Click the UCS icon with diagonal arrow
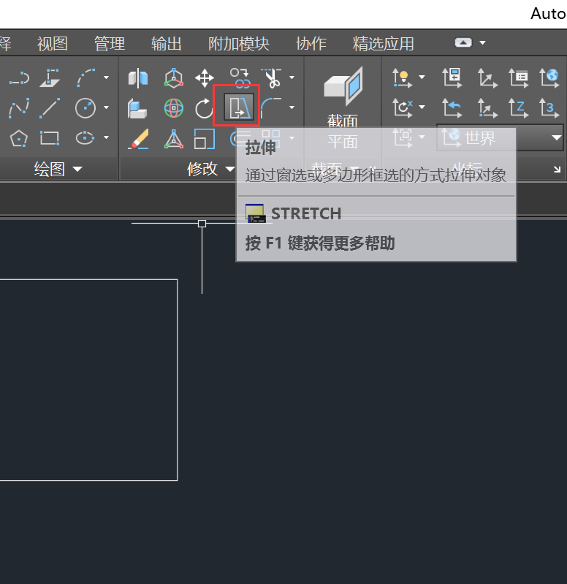Viewport: 567px width, 584px height. tap(487, 78)
